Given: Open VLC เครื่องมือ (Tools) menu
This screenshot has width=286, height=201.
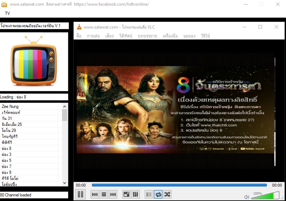Looking at the screenshot, I should (170, 36).
